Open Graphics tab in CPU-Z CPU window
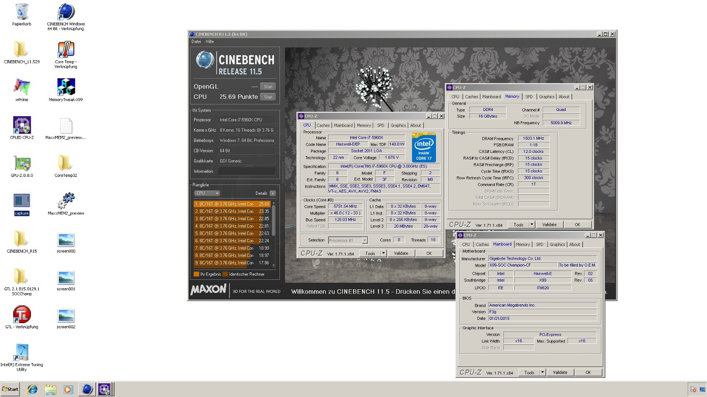 pos(398,126)
